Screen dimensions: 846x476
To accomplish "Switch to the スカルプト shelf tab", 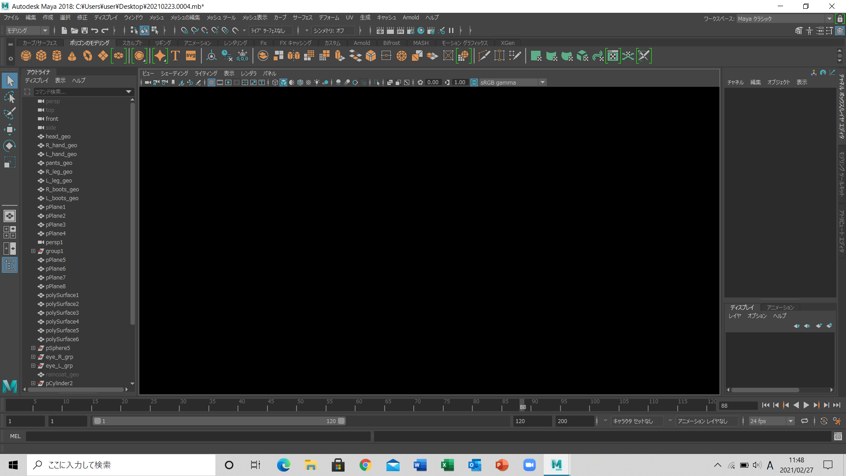I will [132, 43].
